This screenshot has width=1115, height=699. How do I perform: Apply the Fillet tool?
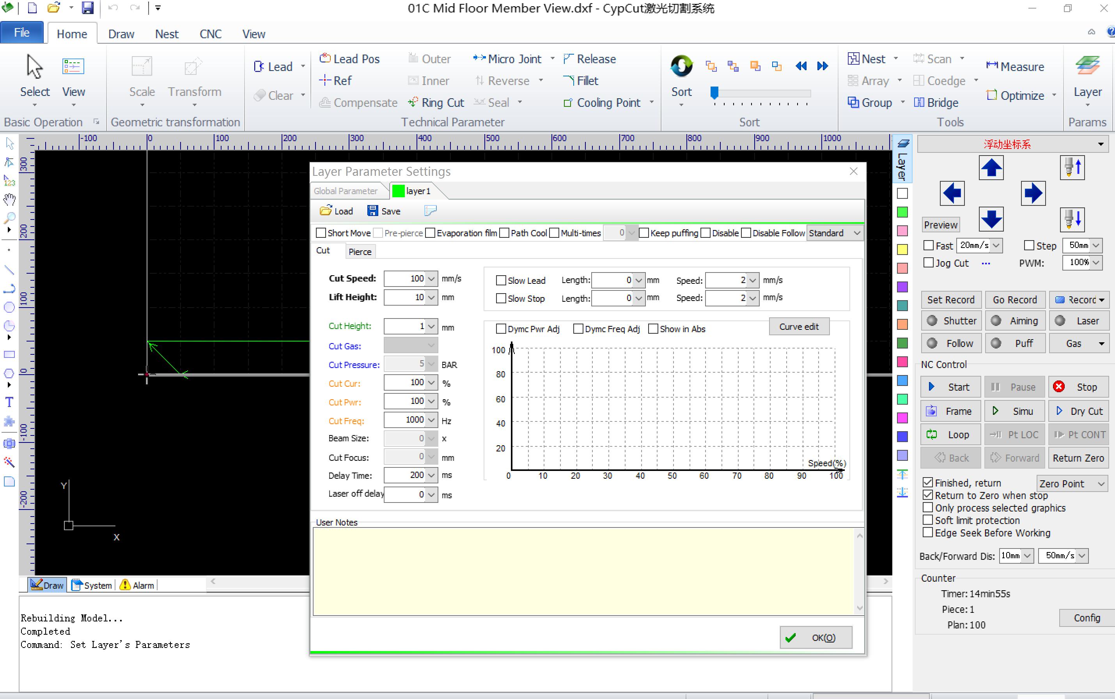pyautogui.click(x=581, y=80)
